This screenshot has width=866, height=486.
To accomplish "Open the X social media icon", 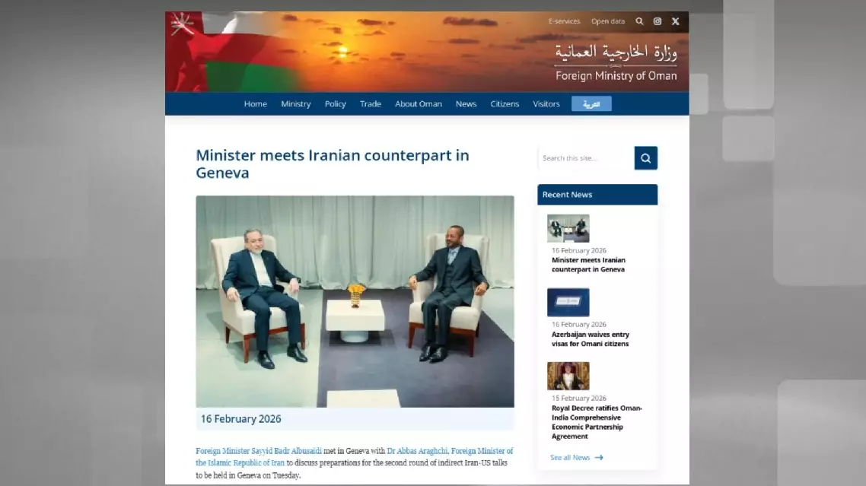I will pyautogui.click(x=675, y=21).
